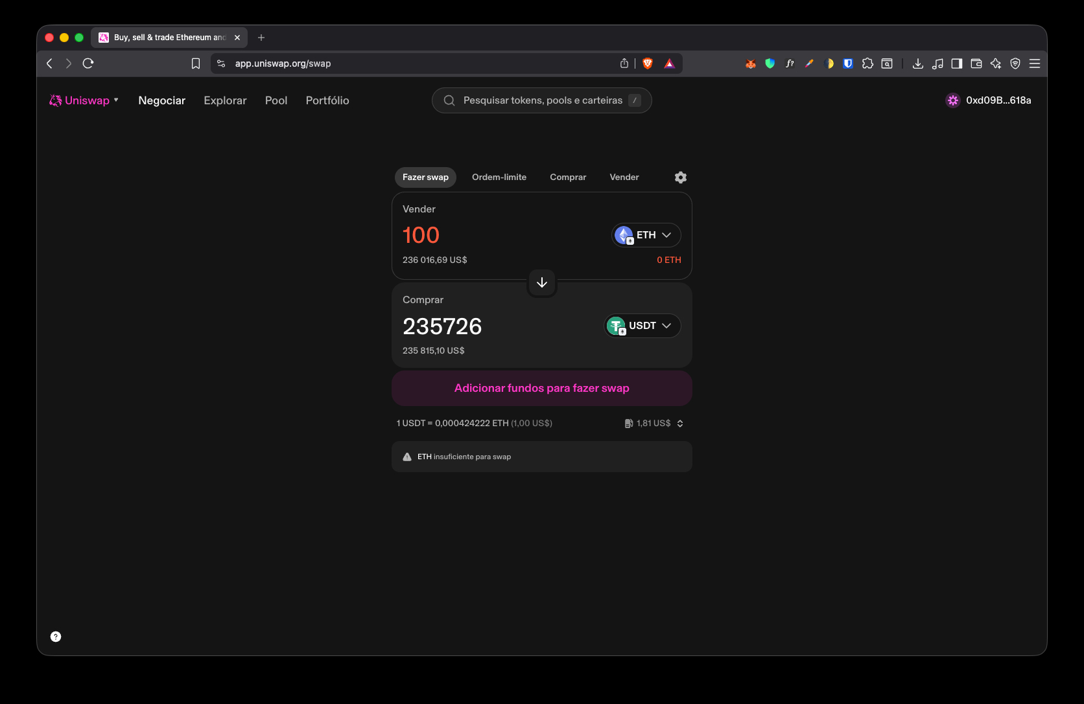Click the Uniswap unicorn logo
Screen dimensions: 1084x704
tap(56, 100)
